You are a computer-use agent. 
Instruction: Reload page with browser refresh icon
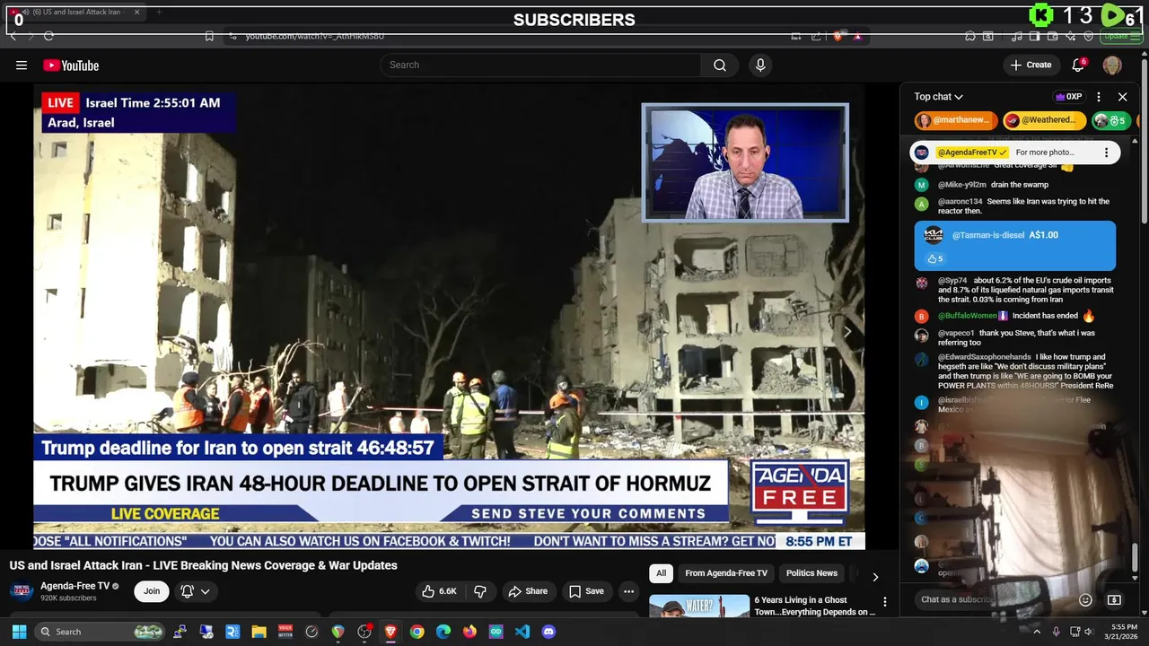pos(48,36)
